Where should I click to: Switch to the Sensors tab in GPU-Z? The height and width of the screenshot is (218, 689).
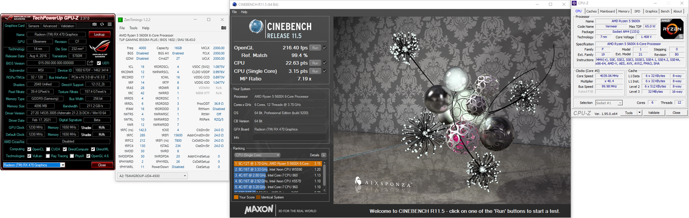coord(33,26)
